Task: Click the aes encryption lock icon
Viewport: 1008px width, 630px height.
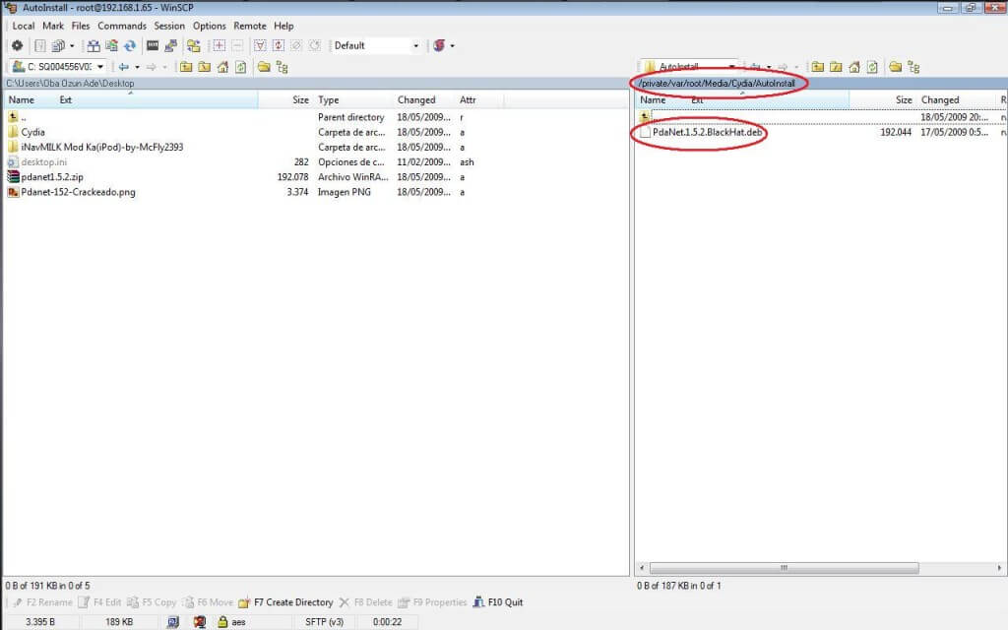Action: (x=222, y=622)
